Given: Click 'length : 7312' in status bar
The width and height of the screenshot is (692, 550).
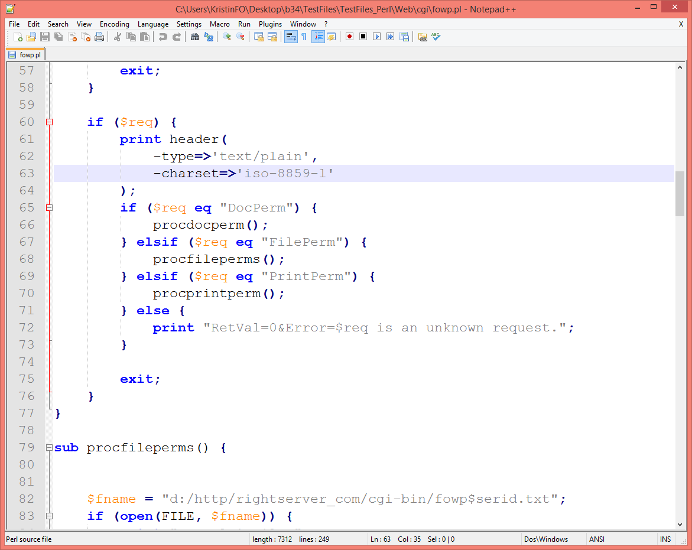Looking at the screenshot, I should pos(272,539).
